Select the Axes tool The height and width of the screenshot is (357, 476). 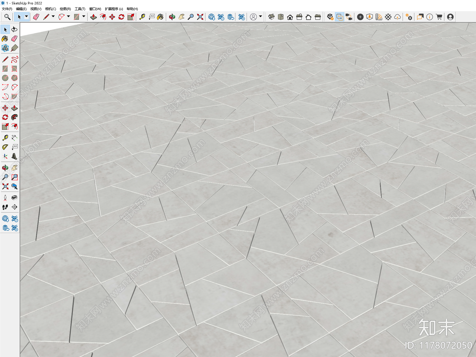pyautogui.click(x=5, y=156)
